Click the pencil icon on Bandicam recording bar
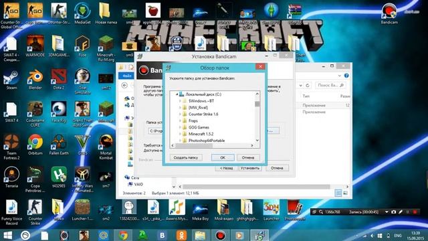 [401, 212]
